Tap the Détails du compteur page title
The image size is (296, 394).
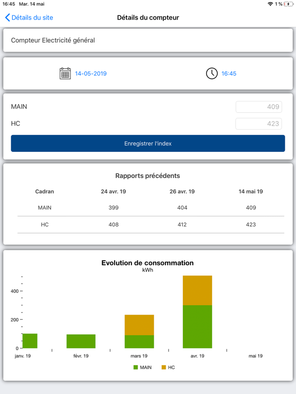tap(148, 17)
